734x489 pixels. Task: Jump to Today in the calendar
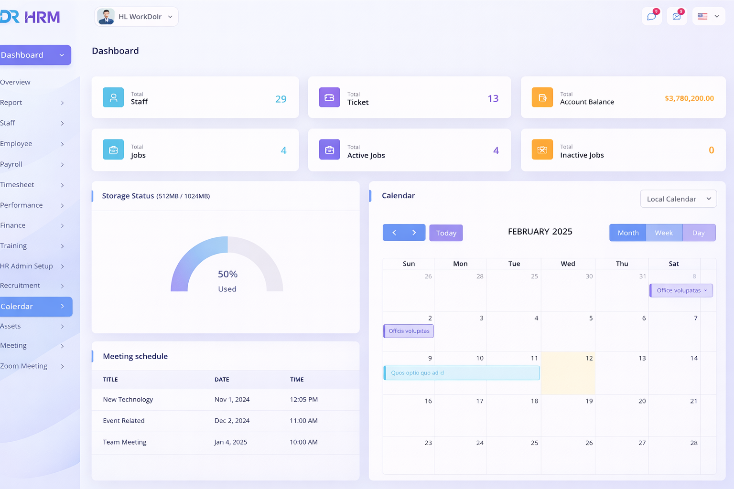[446, 233]
